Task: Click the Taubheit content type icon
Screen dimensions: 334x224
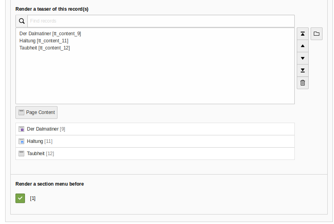Action: pyautogui.click(x=21, y=154)
